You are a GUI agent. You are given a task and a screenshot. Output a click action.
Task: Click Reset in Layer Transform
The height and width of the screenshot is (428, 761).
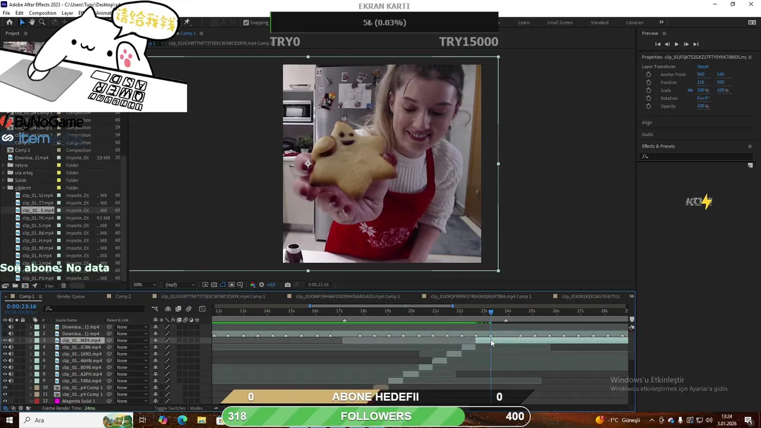pyautogui.click(x=703, y=67)
